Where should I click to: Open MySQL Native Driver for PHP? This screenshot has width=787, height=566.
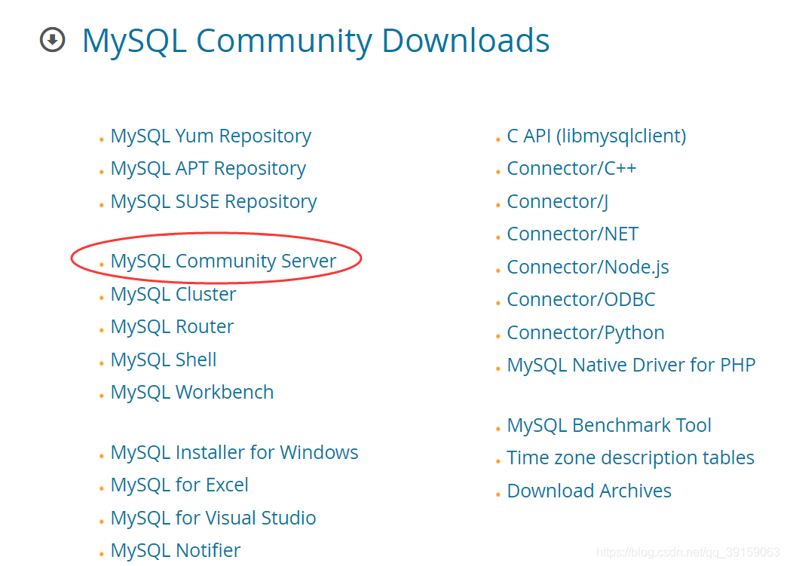click(x=632, y=366)
